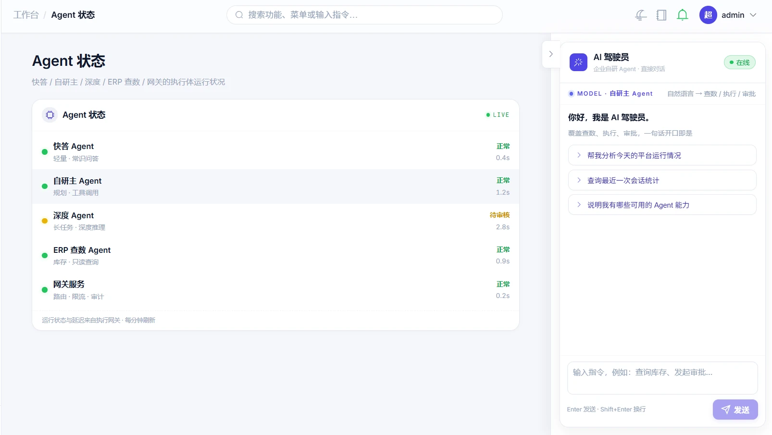This screenshot has width=772, height=435.
Task: Focus the global search input
Action: (364, 15)
